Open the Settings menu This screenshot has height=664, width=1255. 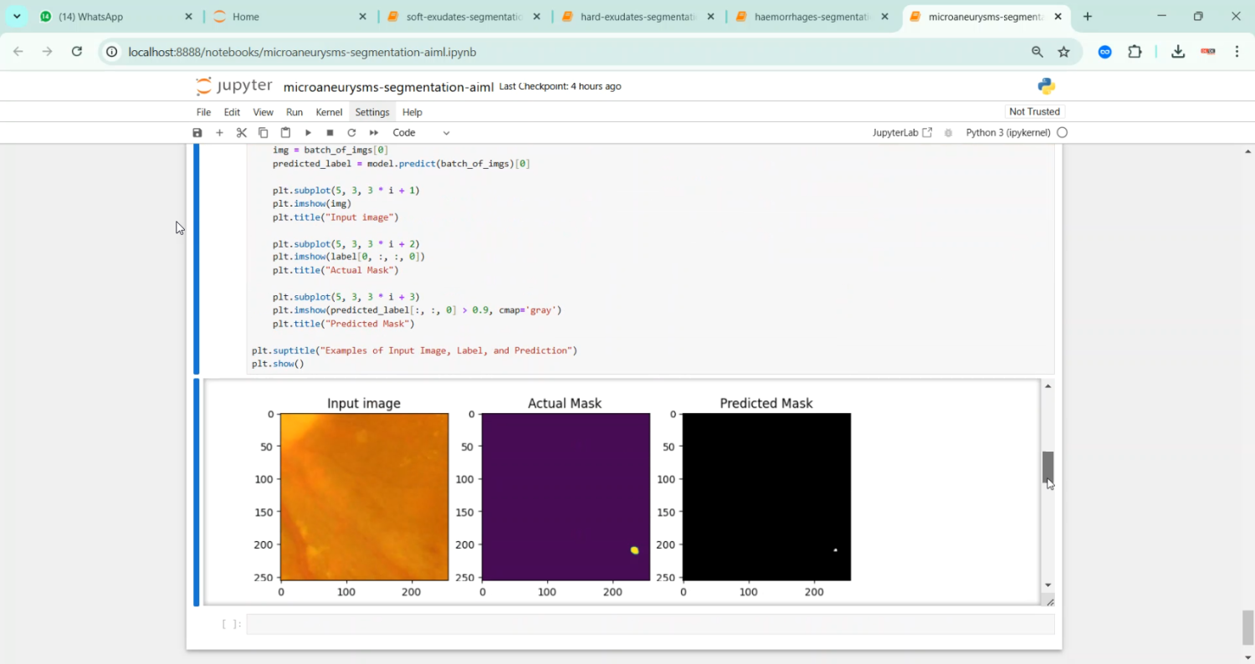pyautogui.click(x=371, y=112)
